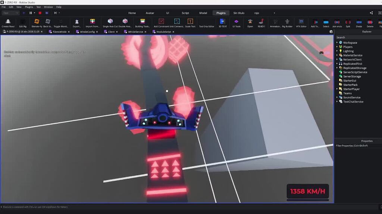Switch to the Avatar ribbon tab
Screen dimensions: 382x214
(150, 13)
